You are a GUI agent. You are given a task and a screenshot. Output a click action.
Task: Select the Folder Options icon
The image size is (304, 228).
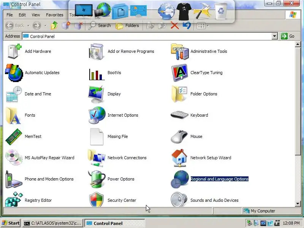[x=179, y=94]
